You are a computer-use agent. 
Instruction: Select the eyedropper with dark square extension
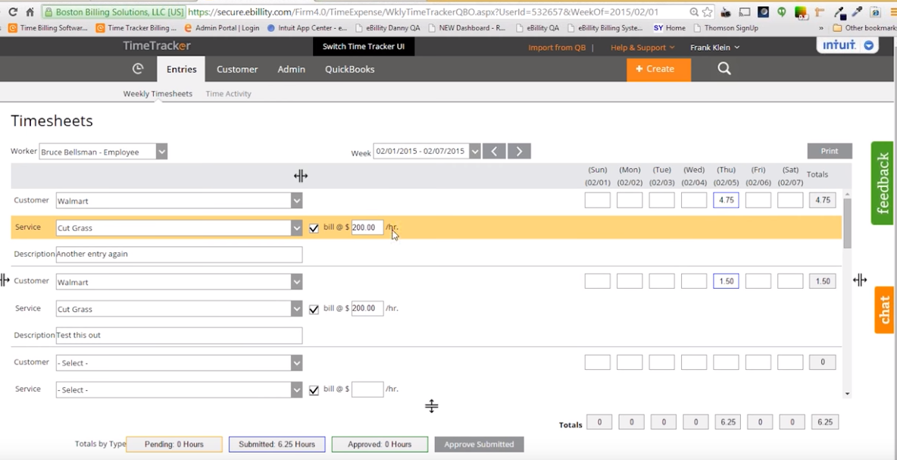[839, 11]
